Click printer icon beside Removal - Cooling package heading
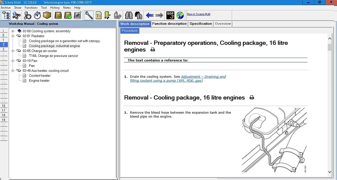337x180 pixels. (x=252, y=98)
